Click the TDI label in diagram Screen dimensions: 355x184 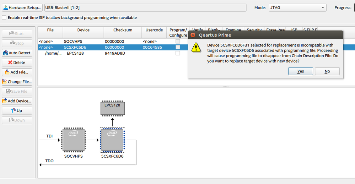(49, 136)
